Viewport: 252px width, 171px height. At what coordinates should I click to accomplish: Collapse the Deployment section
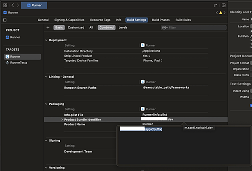tap(46, 40)
